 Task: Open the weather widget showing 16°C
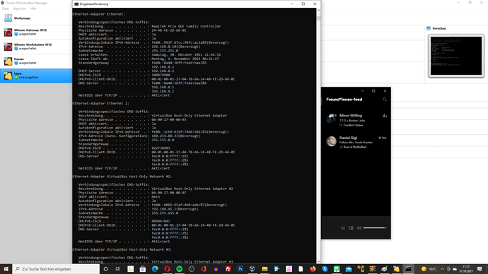pos(429,269)
